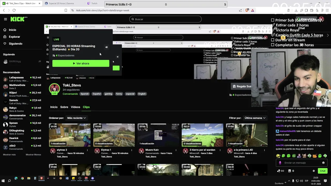
Task: Toggle Estirar cada 2 horas checkbox
Action: [x=273, y=25]
